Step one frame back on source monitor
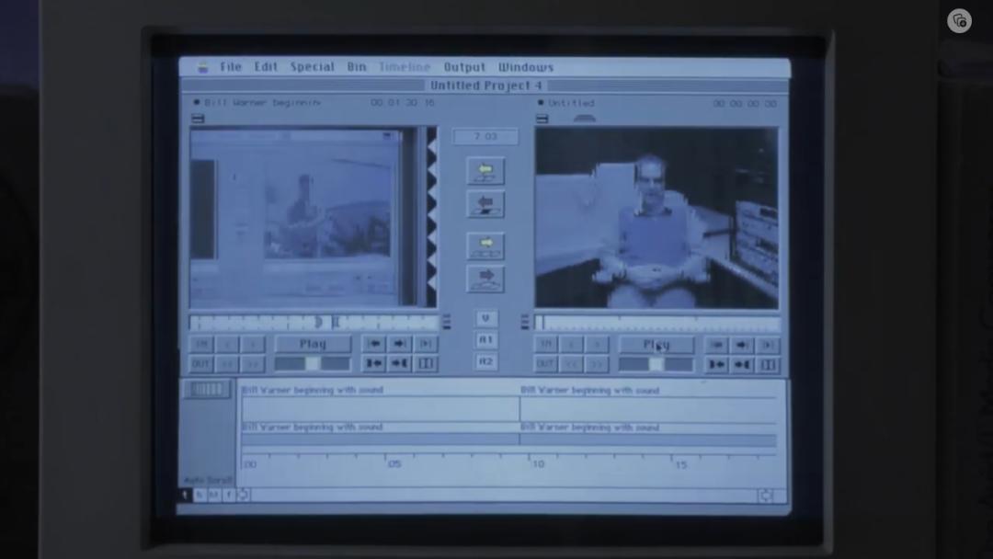This screenshot has width=993, height=559. (227, 344)
